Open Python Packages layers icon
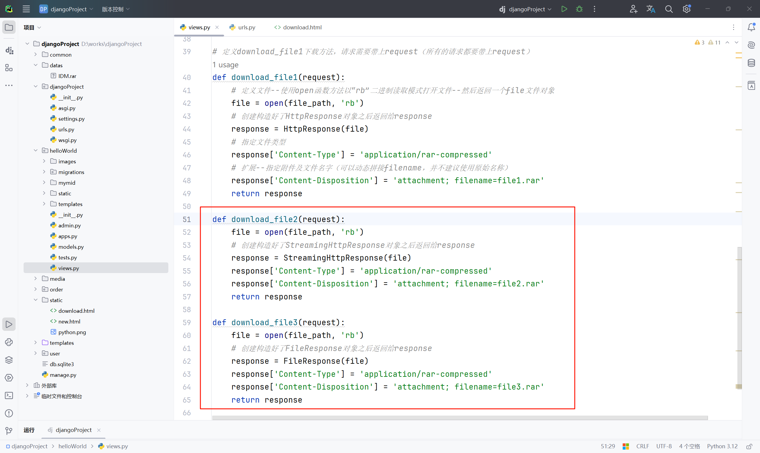The width and height of the screenshot is (760, 453). (9, 360)
